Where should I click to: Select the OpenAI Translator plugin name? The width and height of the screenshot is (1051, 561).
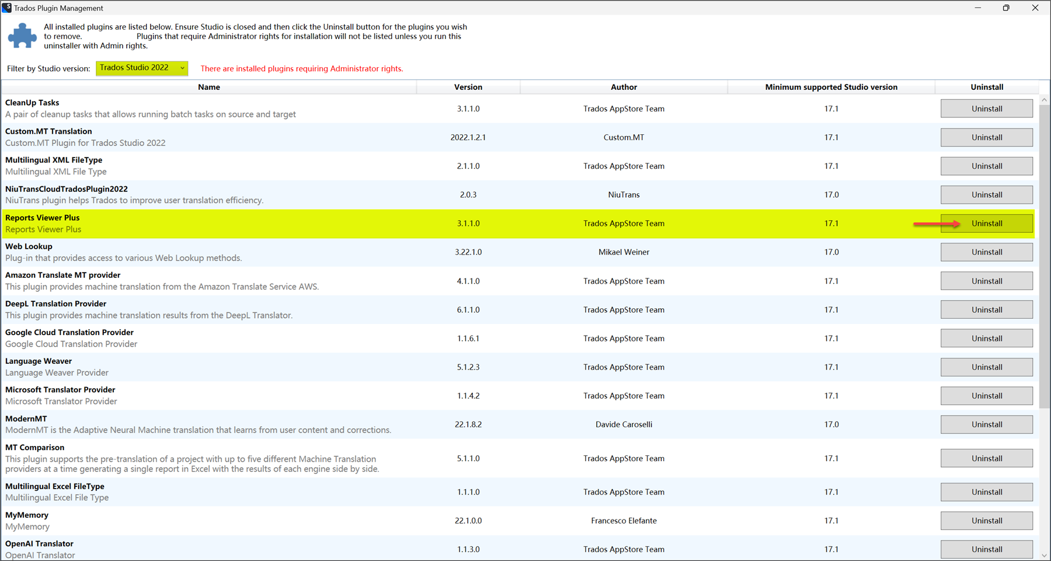tap(39, 543)
